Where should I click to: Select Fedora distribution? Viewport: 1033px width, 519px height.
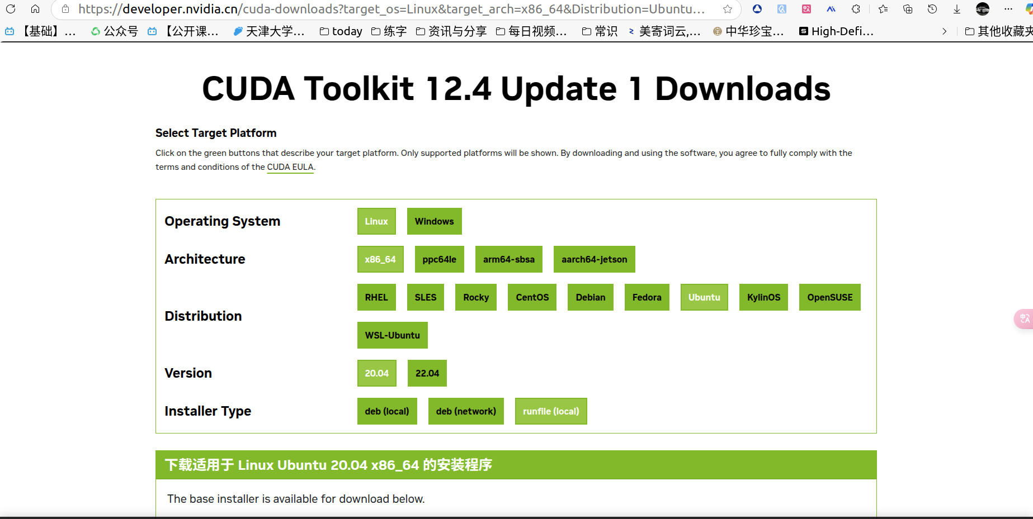click(x=647, y=297)
